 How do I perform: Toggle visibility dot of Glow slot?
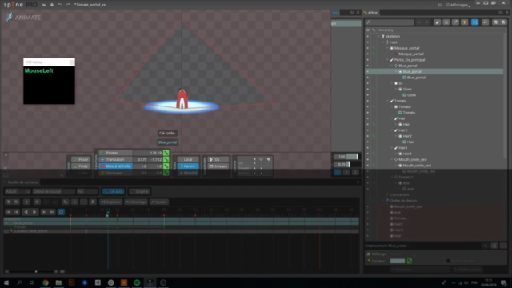click(368, 89)
